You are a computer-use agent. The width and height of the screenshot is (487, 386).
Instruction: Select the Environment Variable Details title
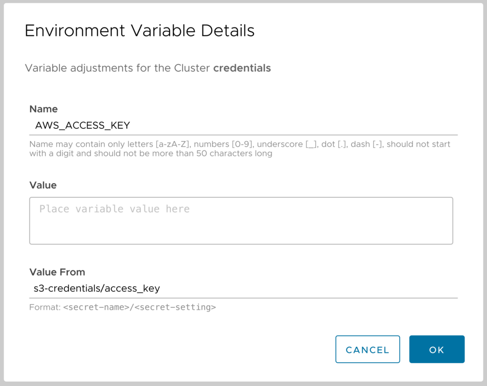(x=139, y=30)
